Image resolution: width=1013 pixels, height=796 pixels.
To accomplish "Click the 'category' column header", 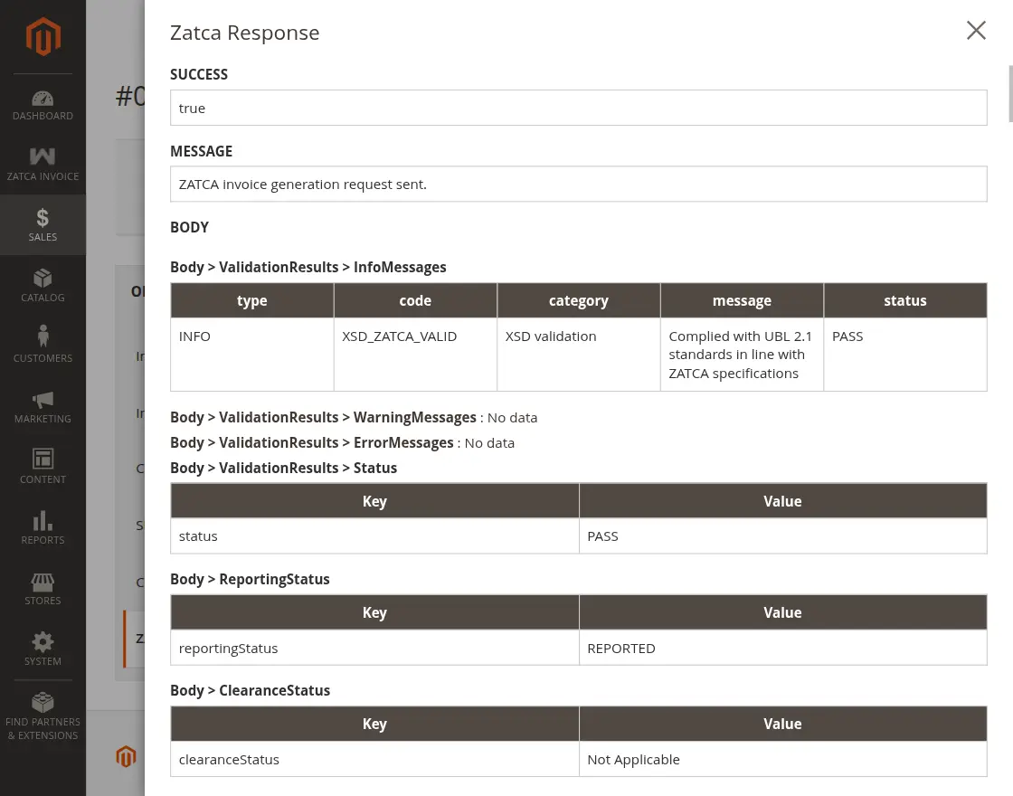I will 579,300.
